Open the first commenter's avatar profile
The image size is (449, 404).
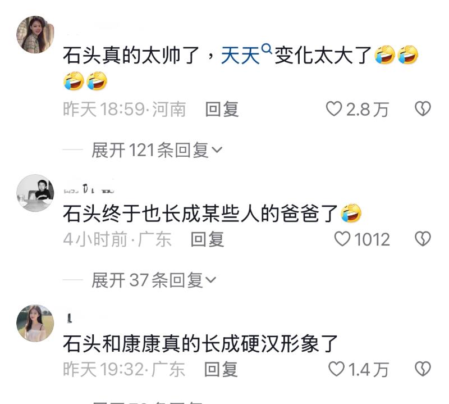coord(35,34)
